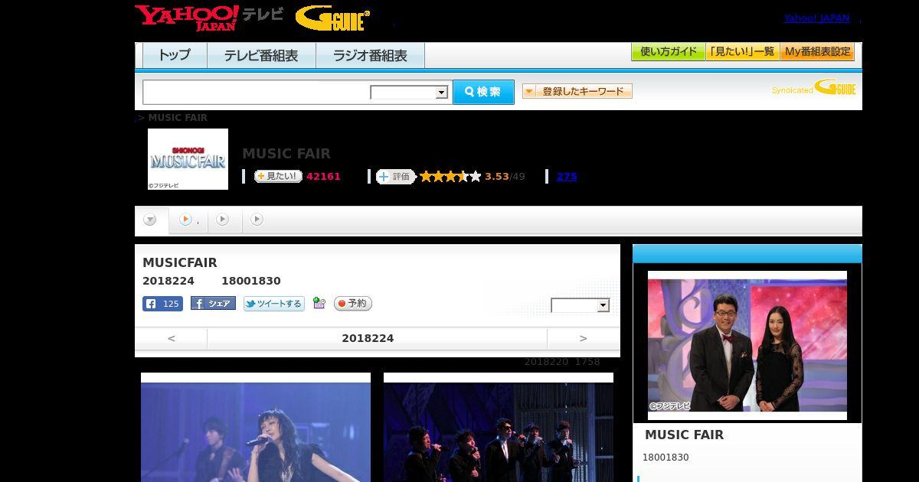Click the 評価 rate button

[395, 177]
